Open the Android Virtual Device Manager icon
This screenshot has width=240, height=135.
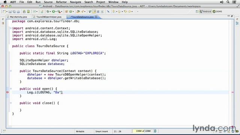pyautogui.click(x=28, y=12)
